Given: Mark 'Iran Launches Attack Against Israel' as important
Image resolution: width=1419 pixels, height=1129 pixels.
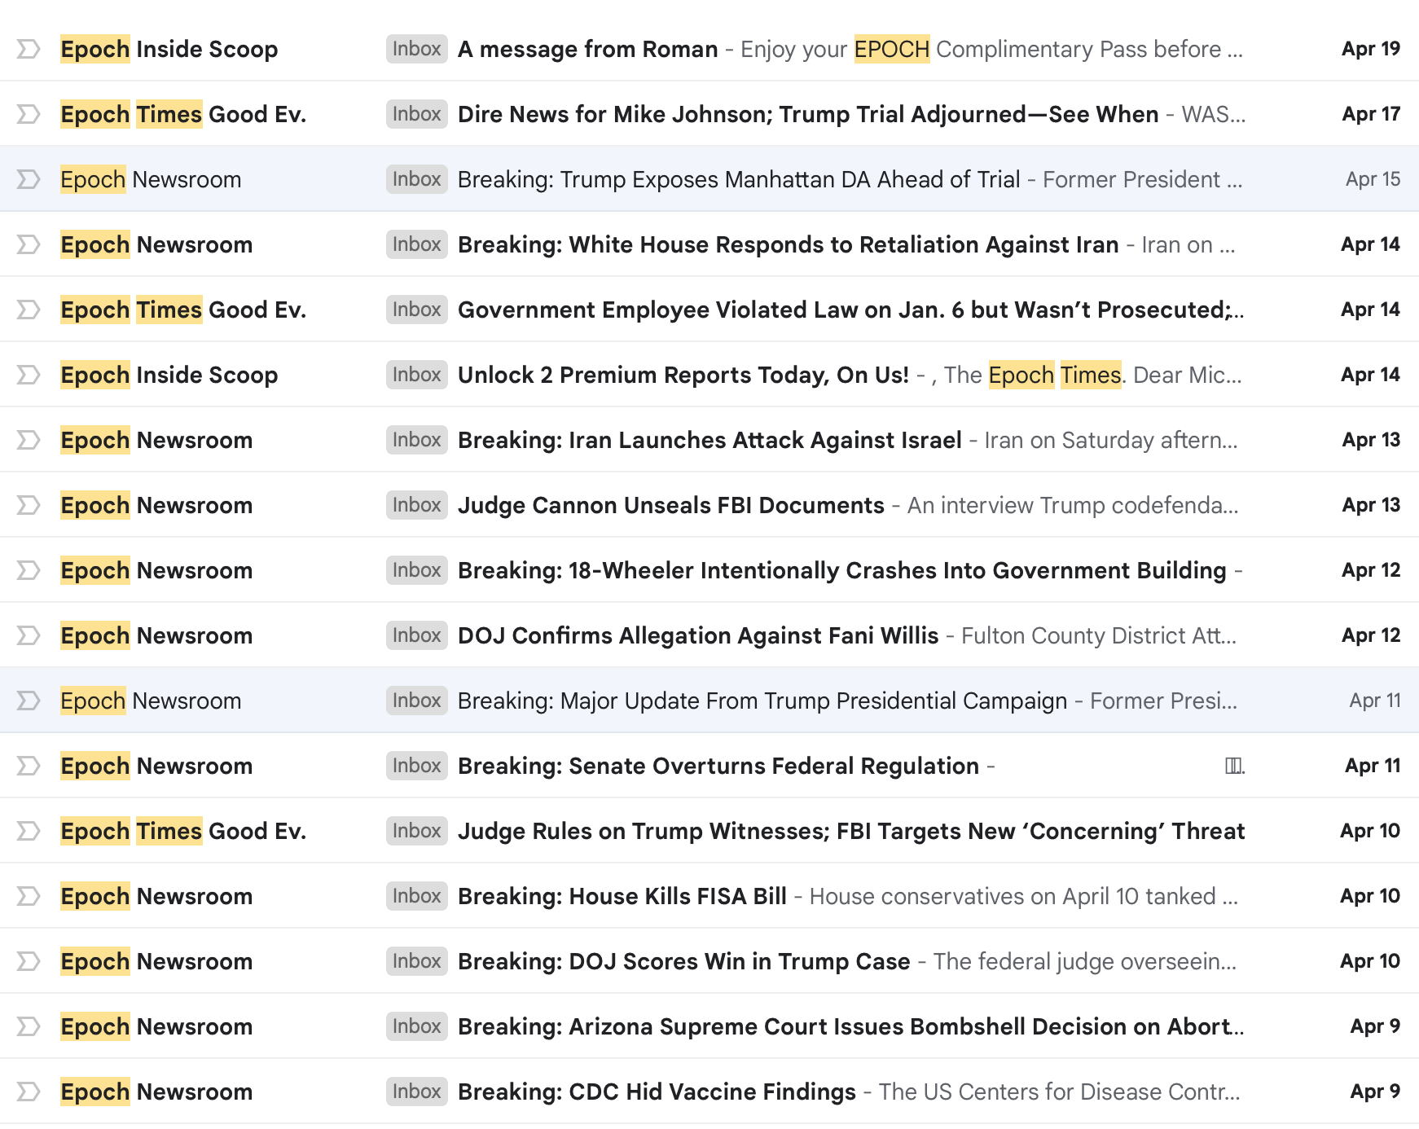Looking at the screenshot, I should pyautogui.click(x=29, y=440).
